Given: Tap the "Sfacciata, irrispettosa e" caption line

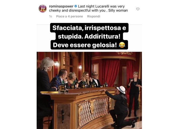Looking at the screenshot, I should point(89,28).
